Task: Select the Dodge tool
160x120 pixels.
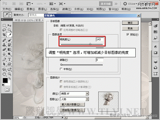Action: [x=10, y=54]
